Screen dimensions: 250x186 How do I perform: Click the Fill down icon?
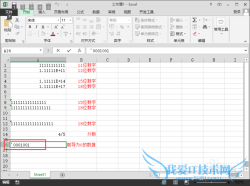click(194, 27)
